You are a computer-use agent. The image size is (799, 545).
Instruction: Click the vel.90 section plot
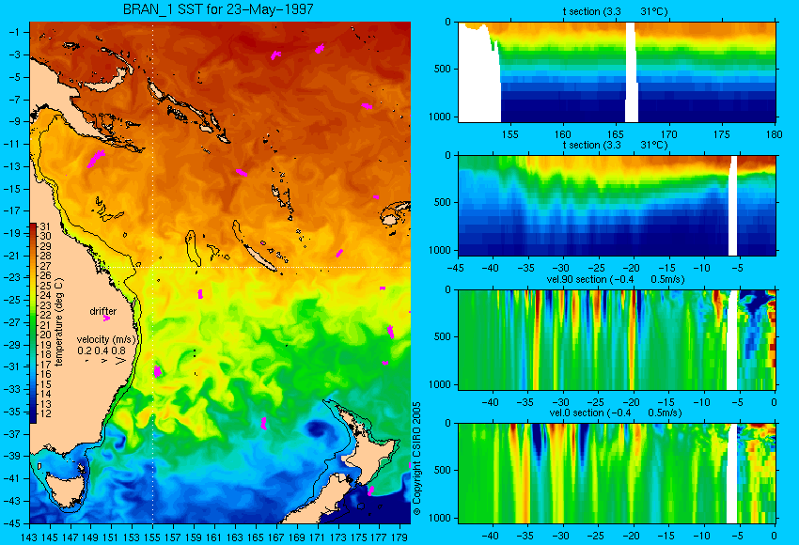[617, 340]
